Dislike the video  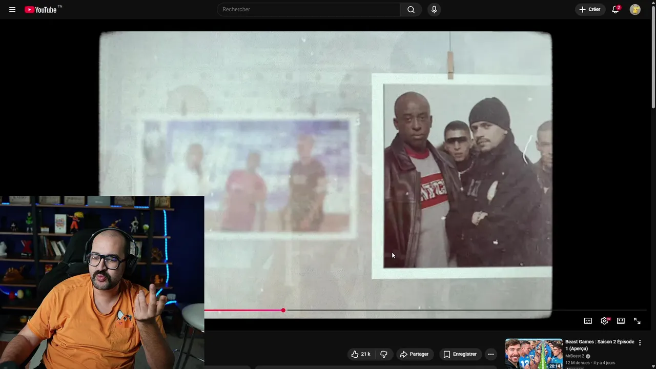384,354
